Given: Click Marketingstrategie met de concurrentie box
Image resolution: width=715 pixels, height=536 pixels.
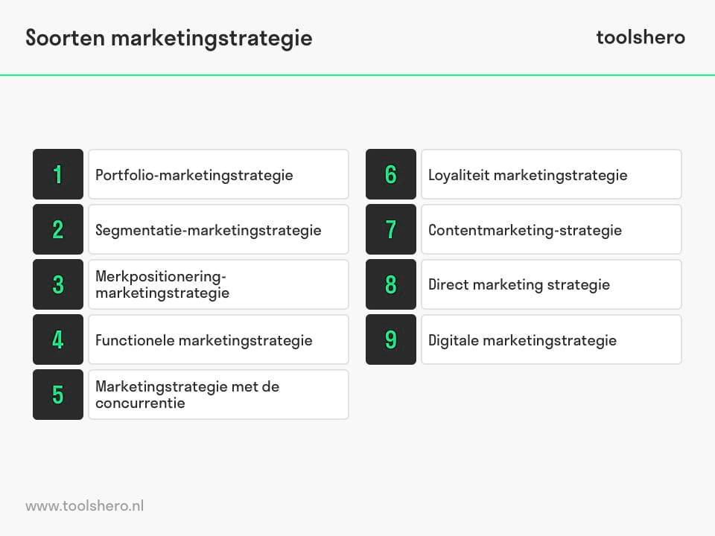Looking at the screenshot, I should [218, 395].
